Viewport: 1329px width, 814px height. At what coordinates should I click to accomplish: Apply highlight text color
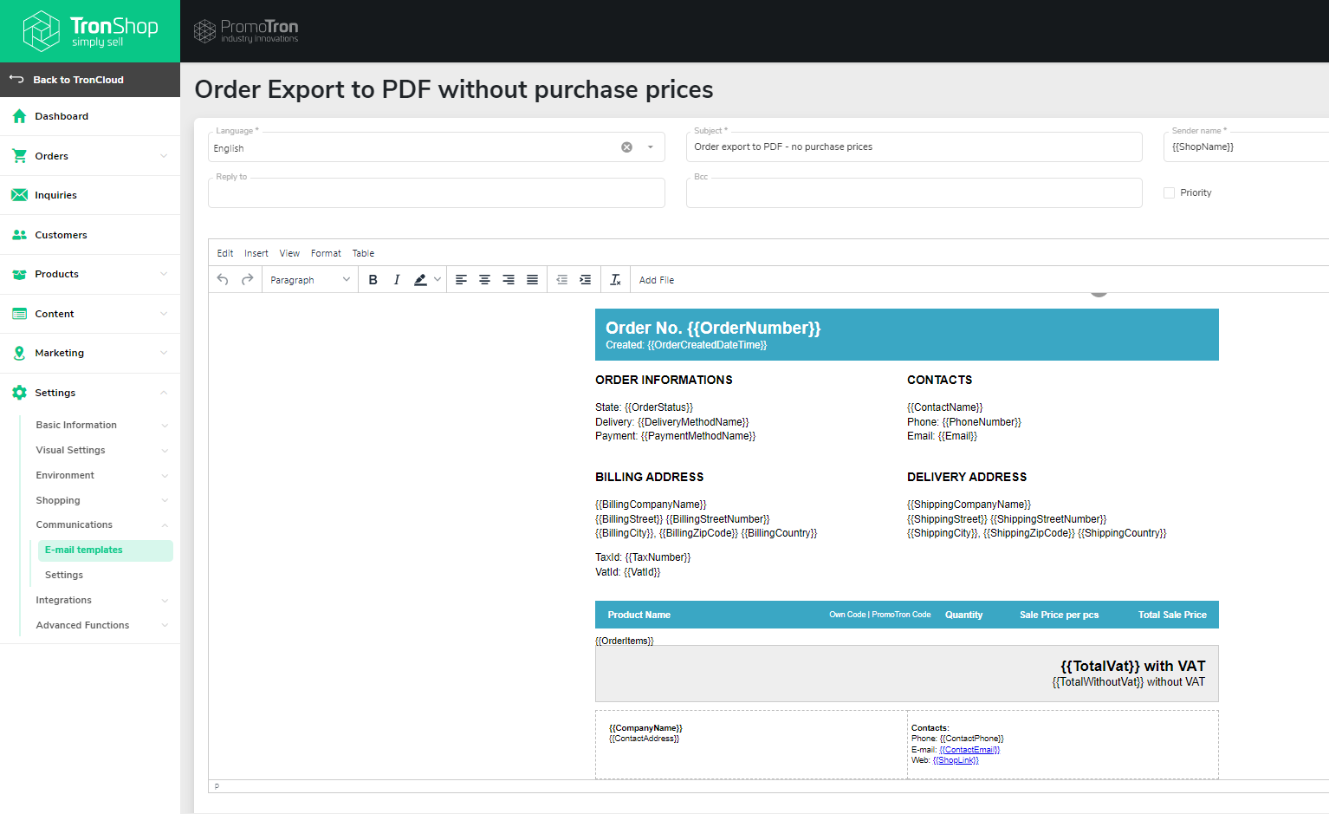[420, 279]
